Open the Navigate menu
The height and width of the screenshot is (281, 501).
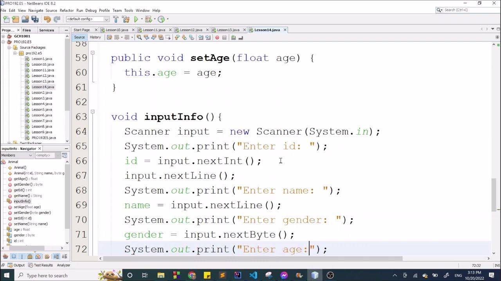[36, 11]
